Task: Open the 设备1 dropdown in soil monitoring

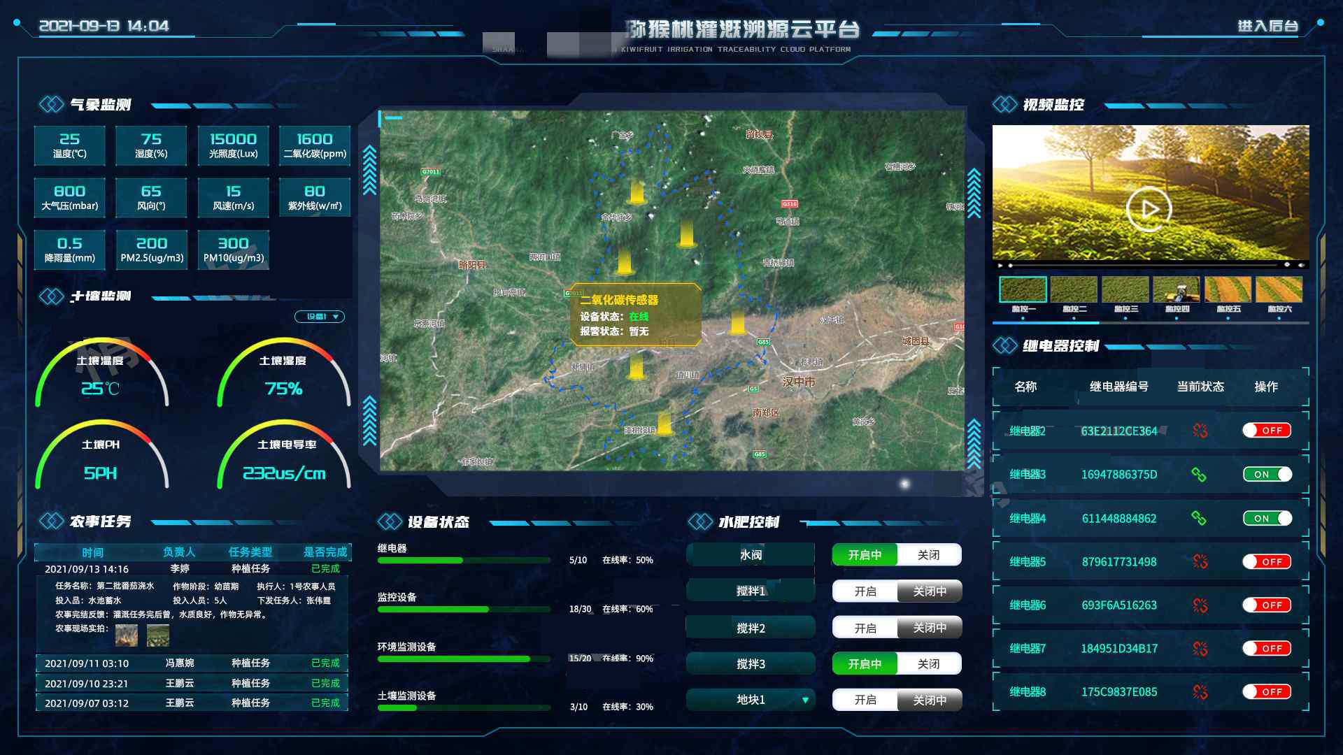Action: coord(320,317)
